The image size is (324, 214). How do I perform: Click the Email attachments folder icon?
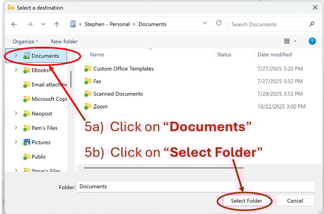coord(27,84)
